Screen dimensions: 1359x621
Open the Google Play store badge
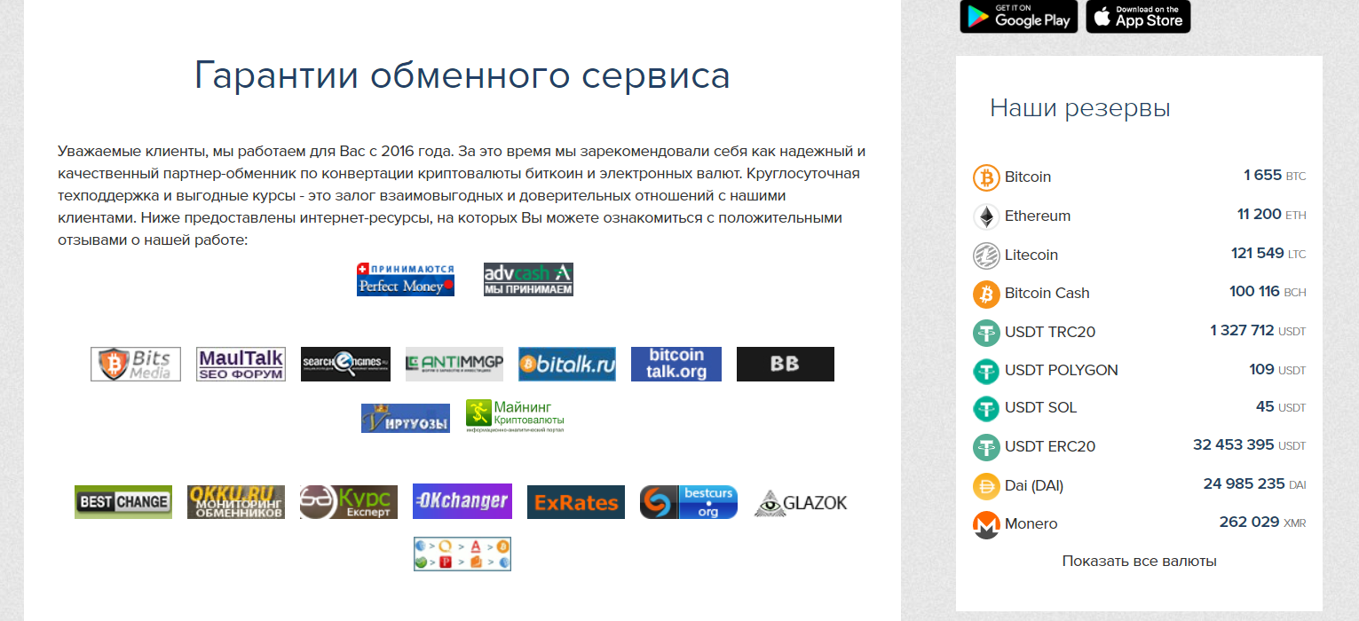(1019, 16)
